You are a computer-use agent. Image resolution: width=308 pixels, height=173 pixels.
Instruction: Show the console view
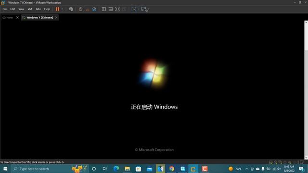click(134, 9)
